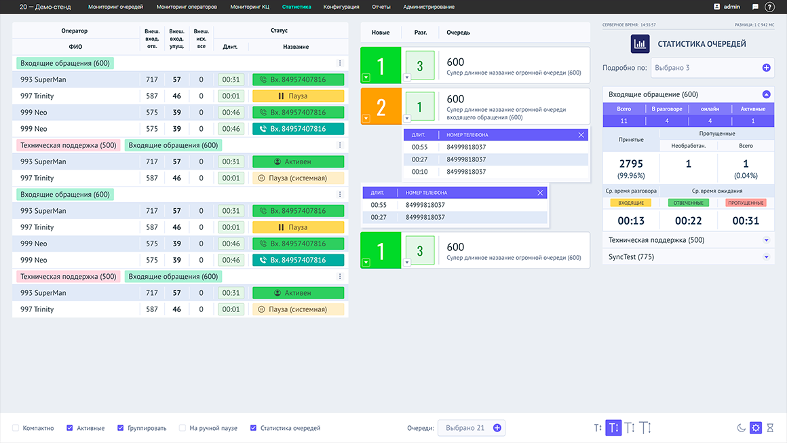Switch to light theme with sun icon
The height and width of the screenshot is (443, 787).
point(755,428)
